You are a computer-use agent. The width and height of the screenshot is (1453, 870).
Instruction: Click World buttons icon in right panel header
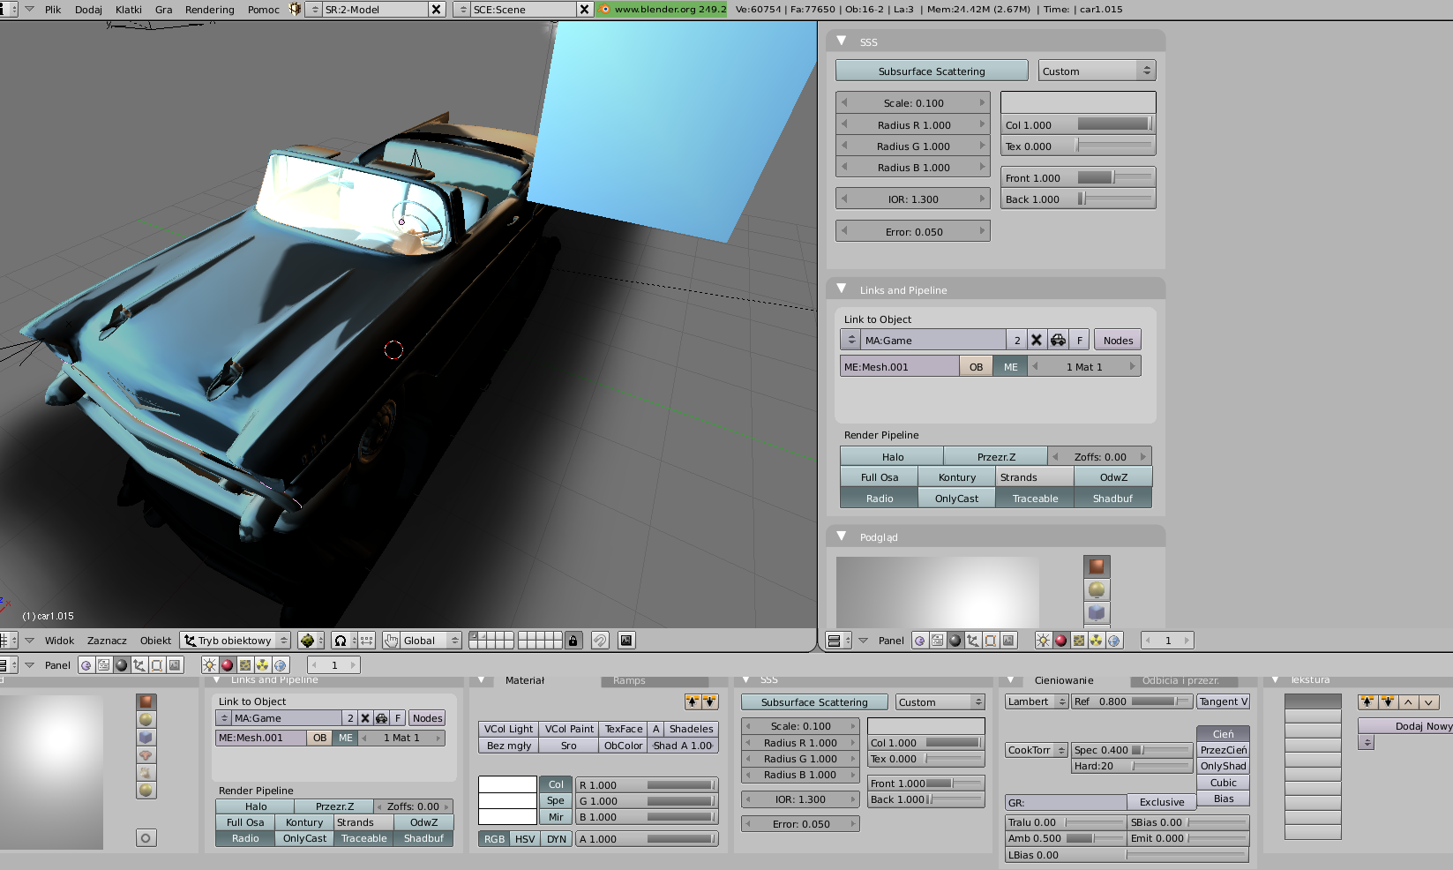click(x=1114, y=641)
